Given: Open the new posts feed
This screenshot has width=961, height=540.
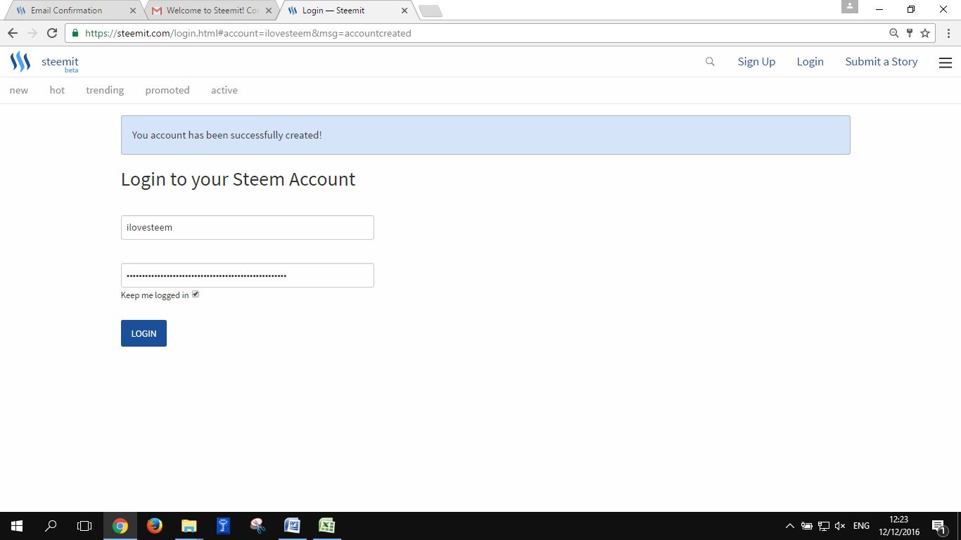Looking at the screenshot, I should coord(19,90).
